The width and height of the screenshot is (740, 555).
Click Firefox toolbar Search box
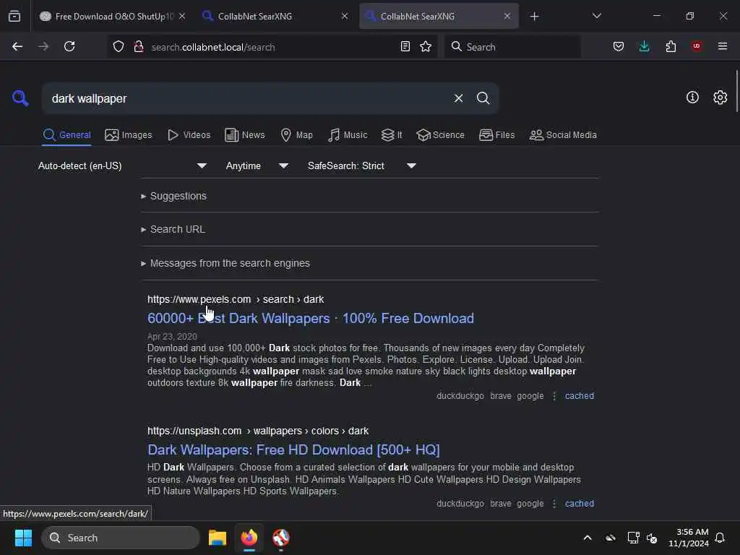[x=512, y=47]
